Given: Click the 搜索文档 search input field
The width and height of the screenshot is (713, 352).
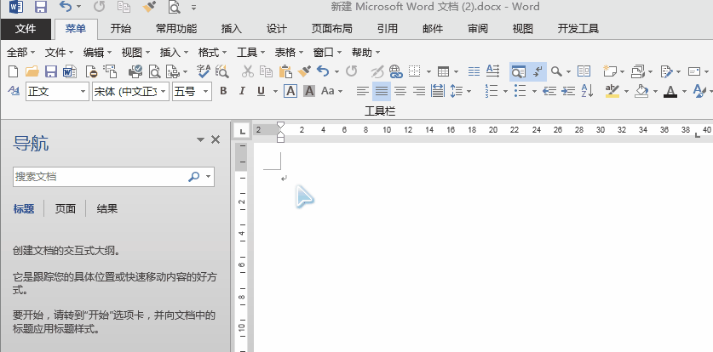Looking at the screenshot, I should click(98, 177).
